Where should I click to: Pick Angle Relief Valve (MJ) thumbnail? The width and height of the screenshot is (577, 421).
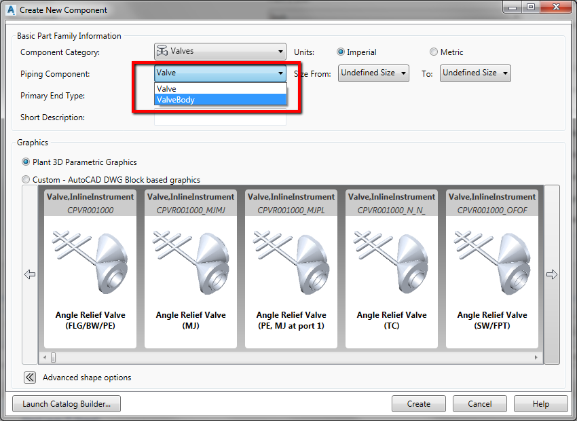pos(191,269)
